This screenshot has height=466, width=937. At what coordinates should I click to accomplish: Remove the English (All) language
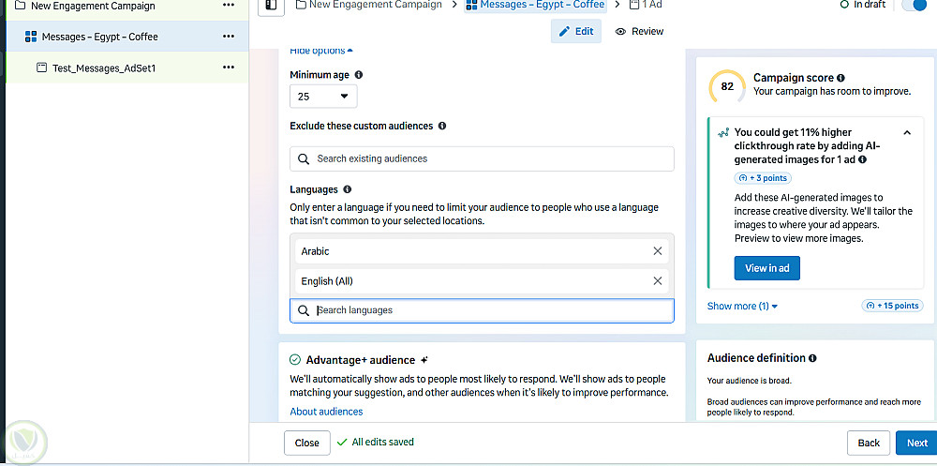coord(657,280)
